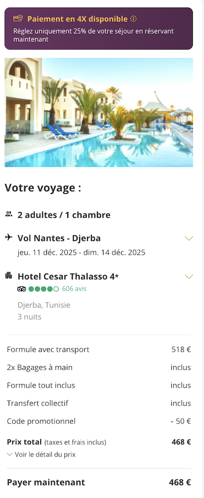
Task: Click the Formule avec transport 518 € line
Action: tap(99, 349)
